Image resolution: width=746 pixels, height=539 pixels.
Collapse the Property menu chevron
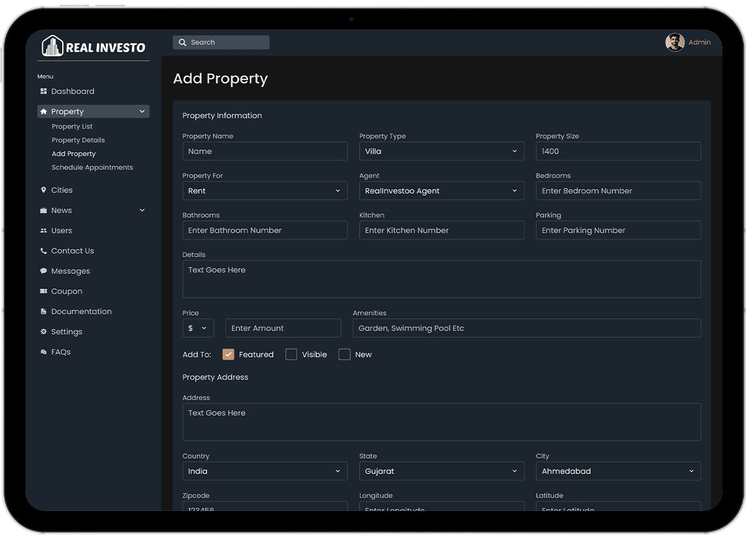click(x=142, y=111)
